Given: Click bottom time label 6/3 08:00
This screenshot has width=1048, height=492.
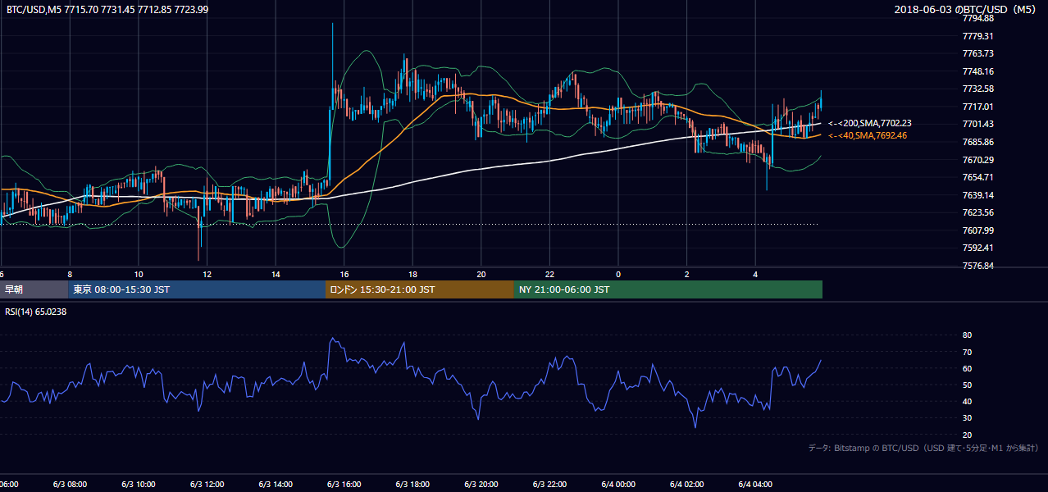Looking at the screenshot, I should pos(70,485).
